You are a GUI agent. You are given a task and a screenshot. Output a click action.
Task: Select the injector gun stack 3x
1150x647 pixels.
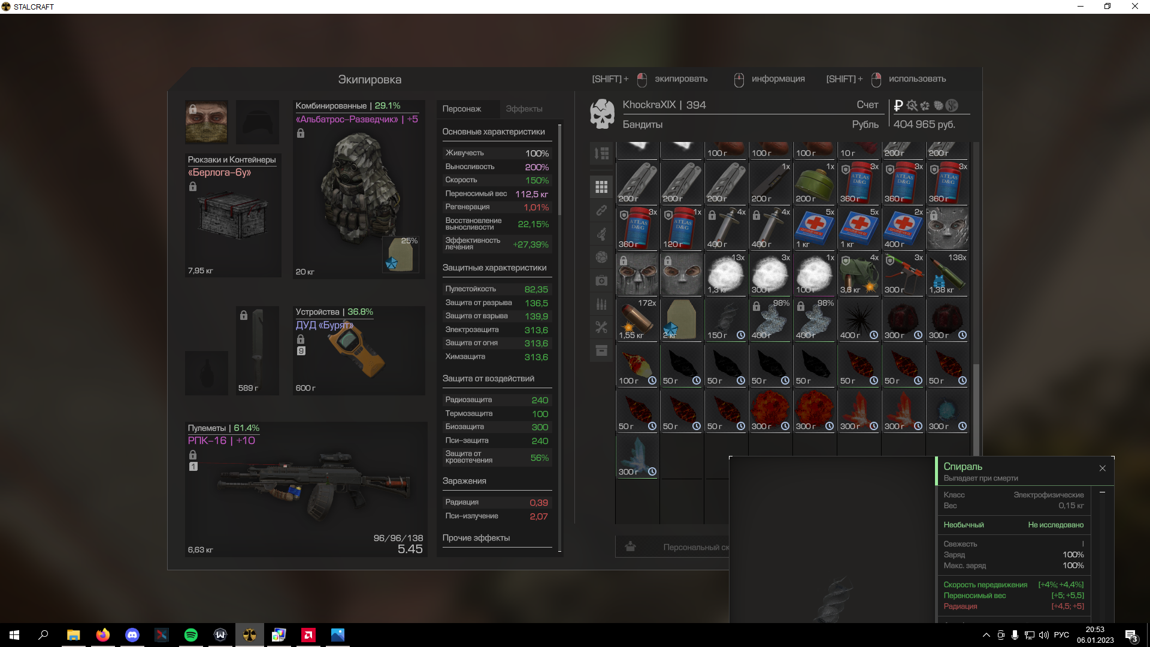[x=903, y=274]
